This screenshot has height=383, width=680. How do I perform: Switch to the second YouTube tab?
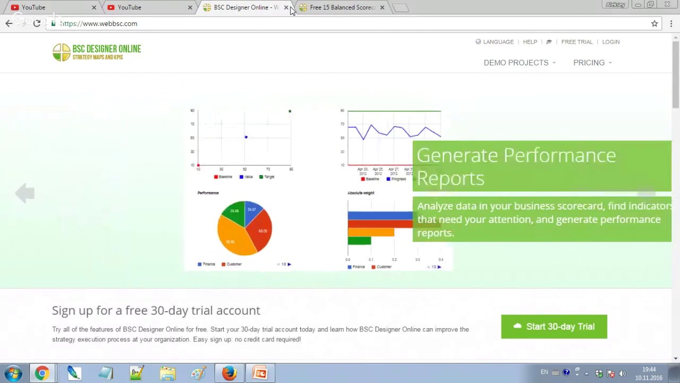pyautogui.click(x=148, y=7)
